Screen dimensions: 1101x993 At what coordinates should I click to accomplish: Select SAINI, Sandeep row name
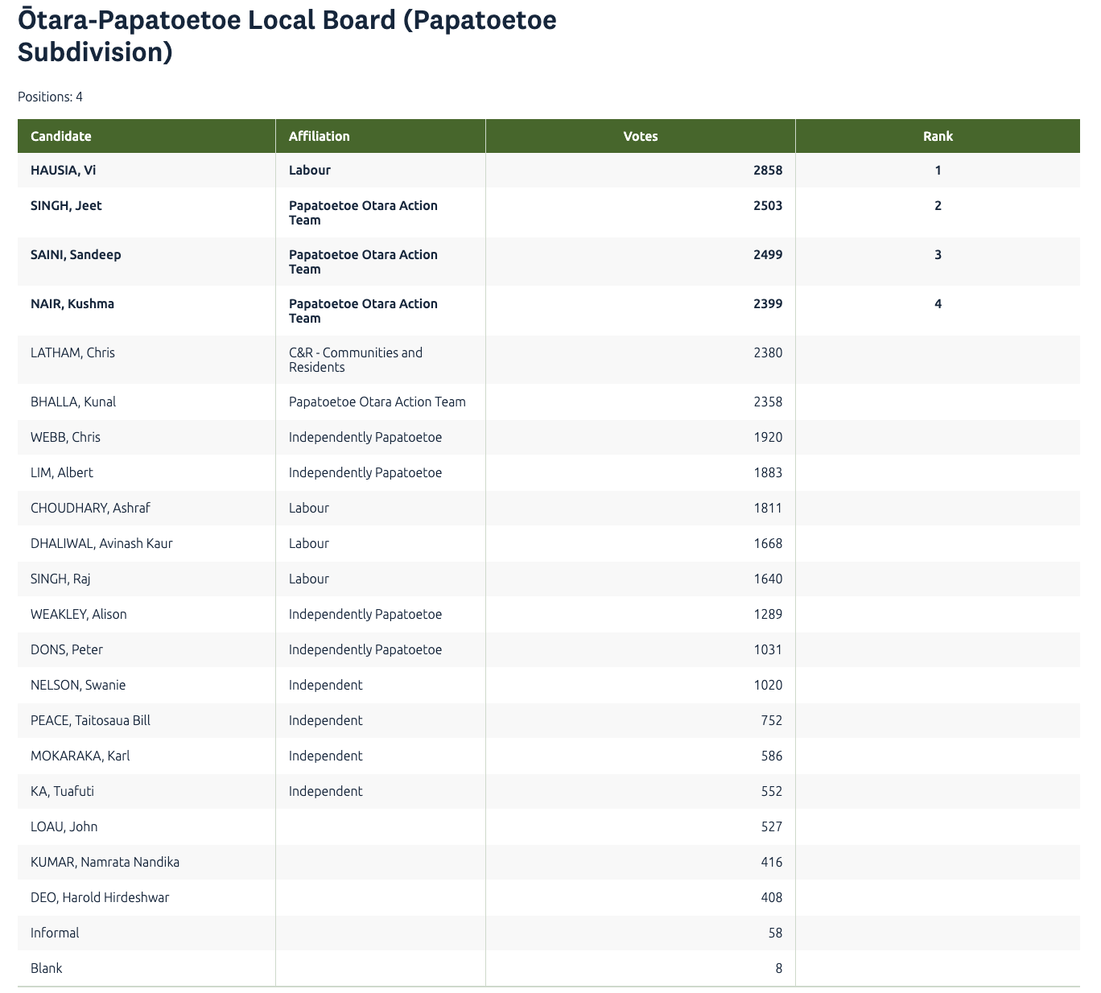click(76, 254)
